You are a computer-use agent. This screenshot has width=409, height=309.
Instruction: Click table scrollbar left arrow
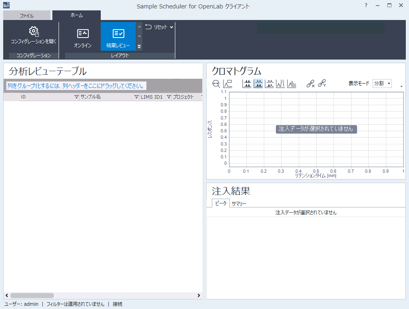[7, 295]
